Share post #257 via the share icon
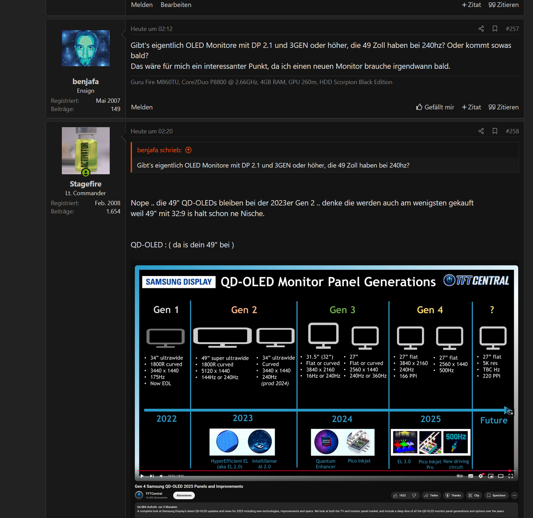The height and width of the screenshot is (518, 533). (x=480, y=29)
